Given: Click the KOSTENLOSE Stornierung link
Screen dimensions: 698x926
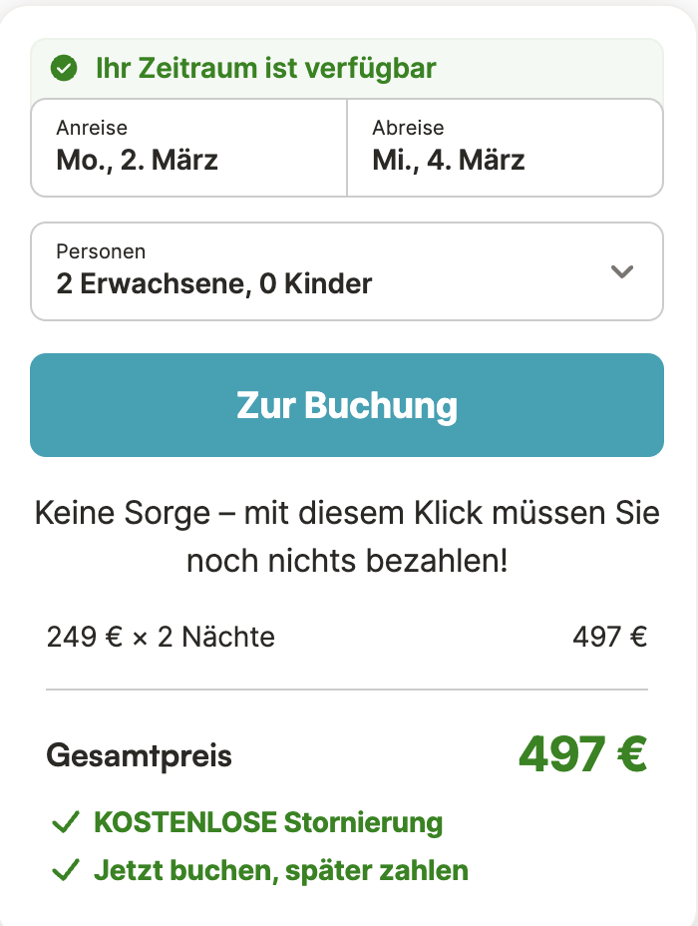Looking at the screenshot, I should [x=267, y=823].
